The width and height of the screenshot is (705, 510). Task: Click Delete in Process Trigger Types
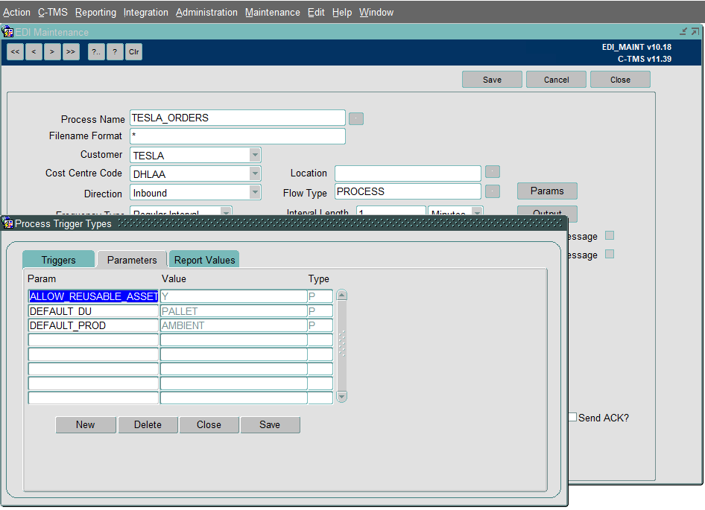point(148,424)
